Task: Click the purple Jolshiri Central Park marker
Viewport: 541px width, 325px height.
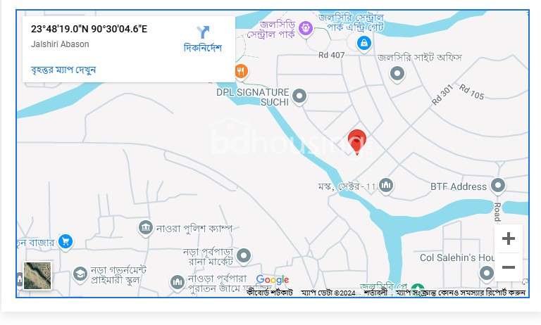Action: [x=306, y=29]
